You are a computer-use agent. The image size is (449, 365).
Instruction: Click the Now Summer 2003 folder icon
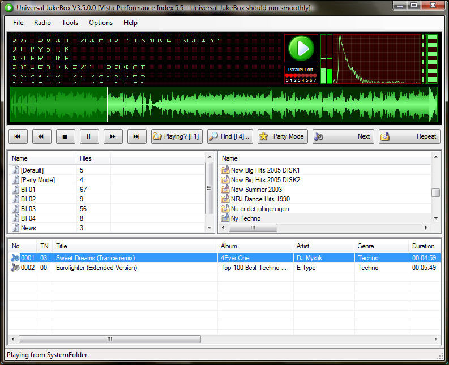[225, 189]
